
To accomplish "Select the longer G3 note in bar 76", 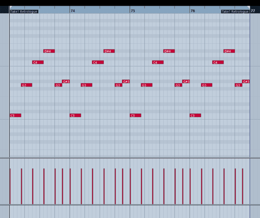I will pos(206,85).
